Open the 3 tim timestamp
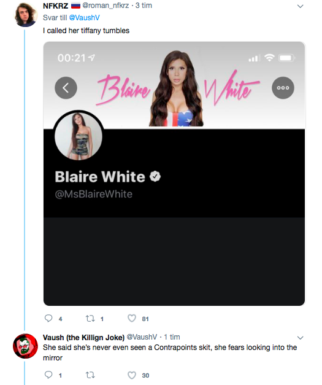The image size is (322, 385). [x=144, y=6]
